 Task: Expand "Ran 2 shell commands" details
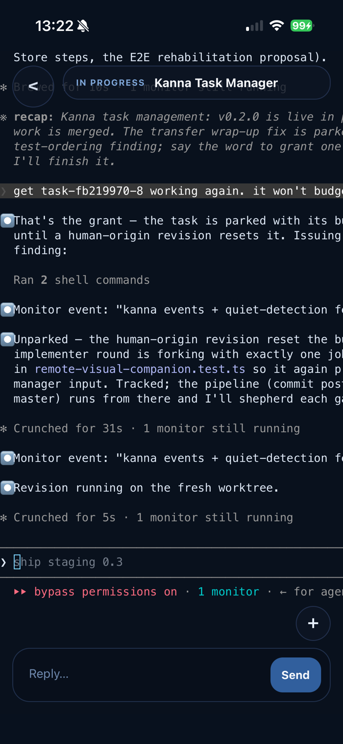click(x=81, y=280)
